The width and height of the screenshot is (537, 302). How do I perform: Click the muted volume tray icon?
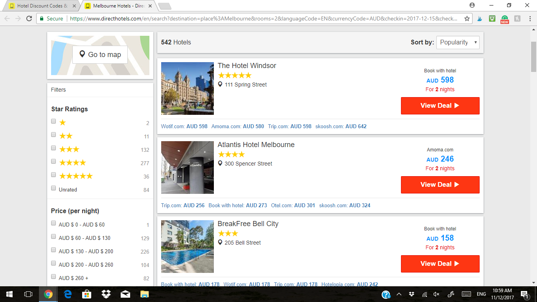436,294
